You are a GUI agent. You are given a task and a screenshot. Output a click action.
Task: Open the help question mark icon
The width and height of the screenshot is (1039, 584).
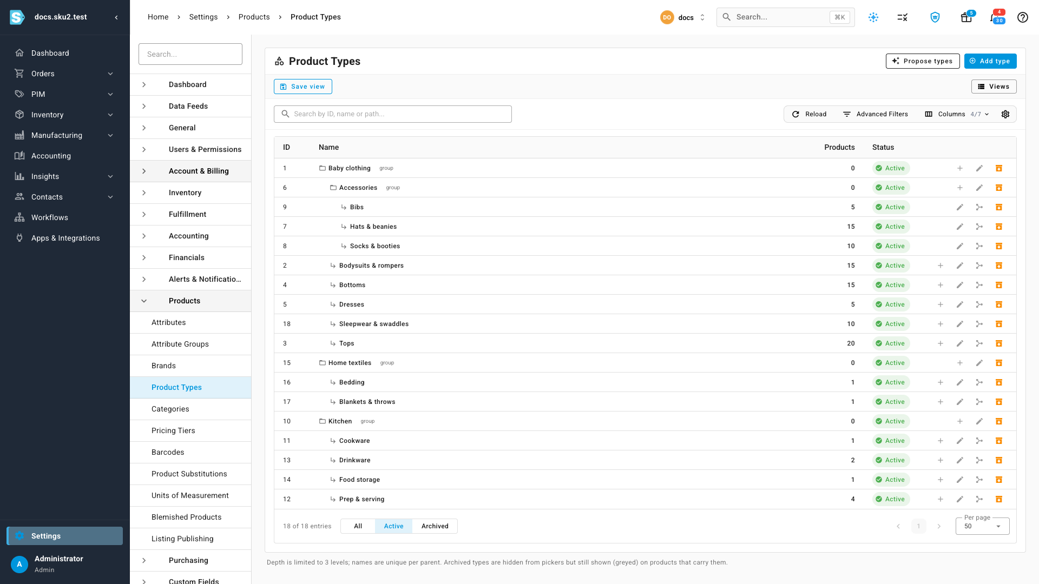coord(1023,17)
